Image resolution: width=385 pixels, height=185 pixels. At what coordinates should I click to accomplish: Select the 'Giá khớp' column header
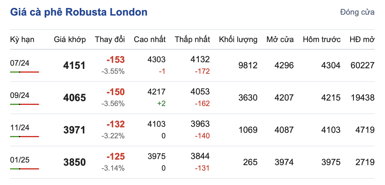pyautogui.click(x=70, y=39)
